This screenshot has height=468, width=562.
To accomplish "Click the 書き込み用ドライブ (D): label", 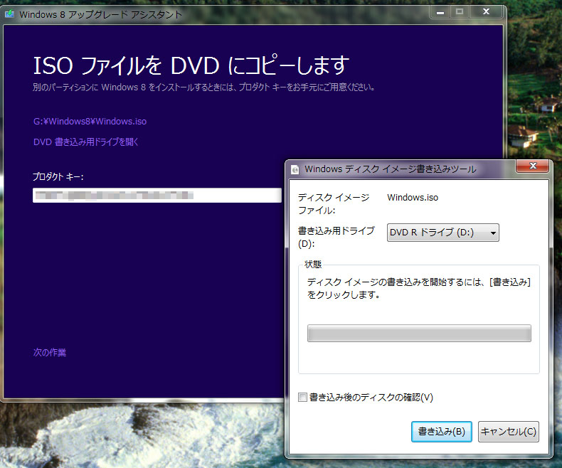I will (336, 237).
